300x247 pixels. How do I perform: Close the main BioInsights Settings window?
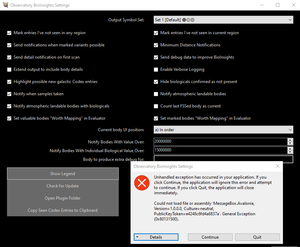(x=293, y=5)
